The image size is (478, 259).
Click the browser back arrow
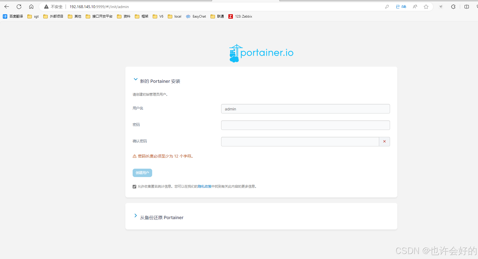coord(7,7)
